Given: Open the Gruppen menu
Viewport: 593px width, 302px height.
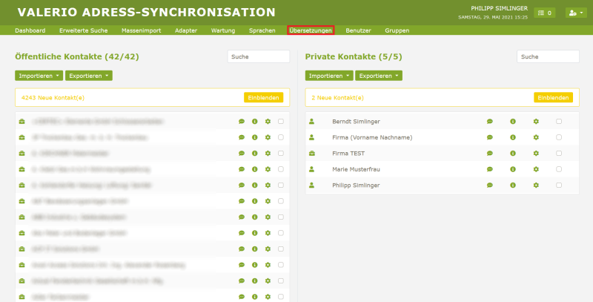Looking at the screenshot, I should click(397, 30).
